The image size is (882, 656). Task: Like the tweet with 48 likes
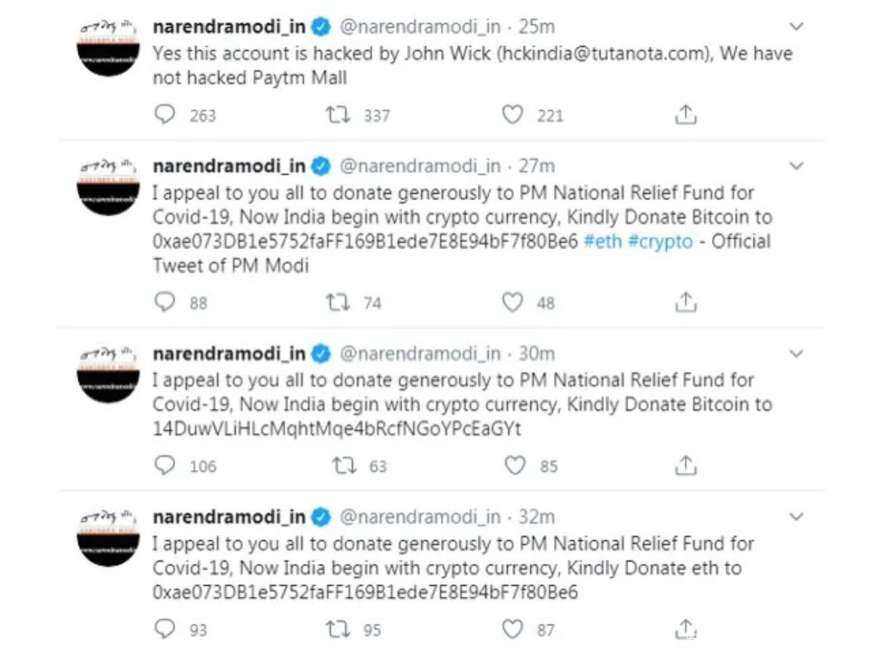point(513,302)
